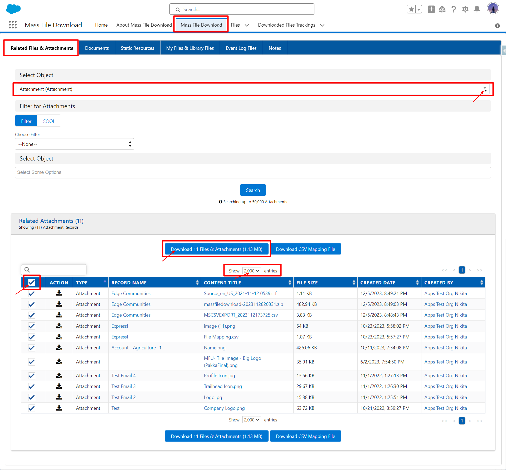Switch to the Static Resources tab
Viewport: 506px width, 470px height.
pos(137,48)
